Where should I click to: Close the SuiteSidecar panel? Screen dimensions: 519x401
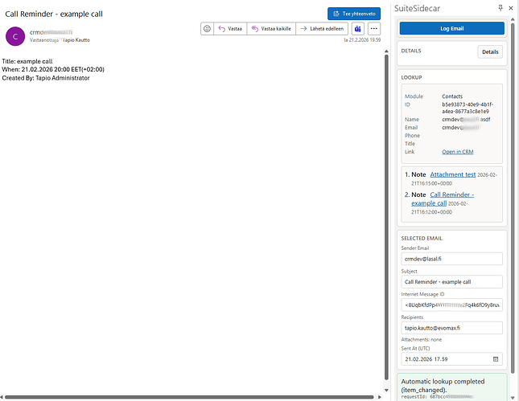[x=512, y=7]
